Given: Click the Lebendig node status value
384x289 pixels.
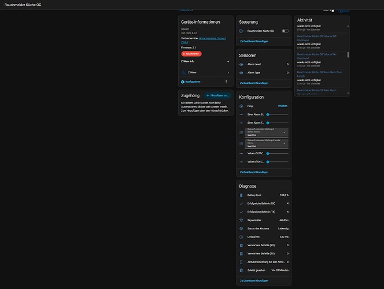Looking at the screenshot, I should tap(283, 228).
